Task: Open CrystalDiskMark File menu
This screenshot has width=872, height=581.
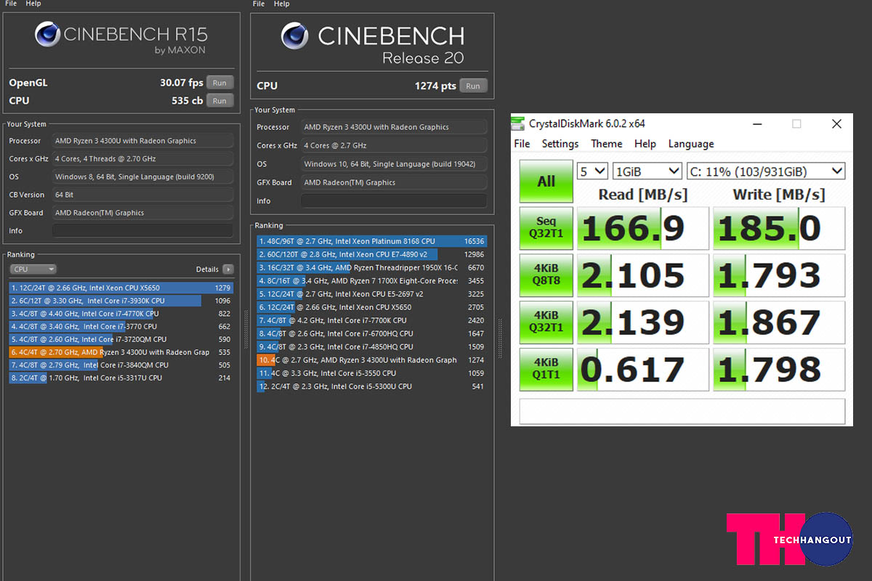Action: click(x=522, y=144)
